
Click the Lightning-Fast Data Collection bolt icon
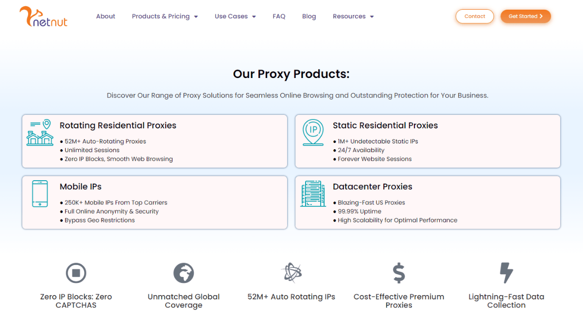click(x=506, y=273)
